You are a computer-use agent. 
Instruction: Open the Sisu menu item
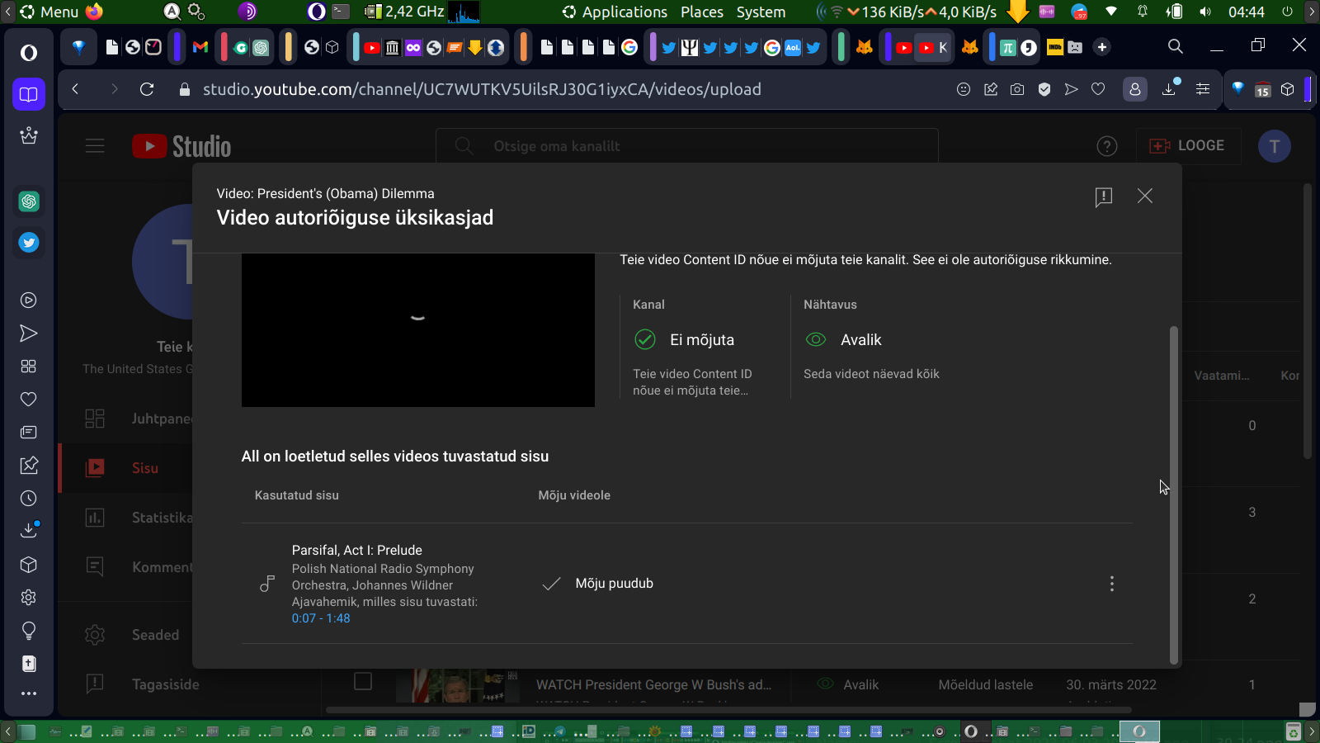[144, 468]
